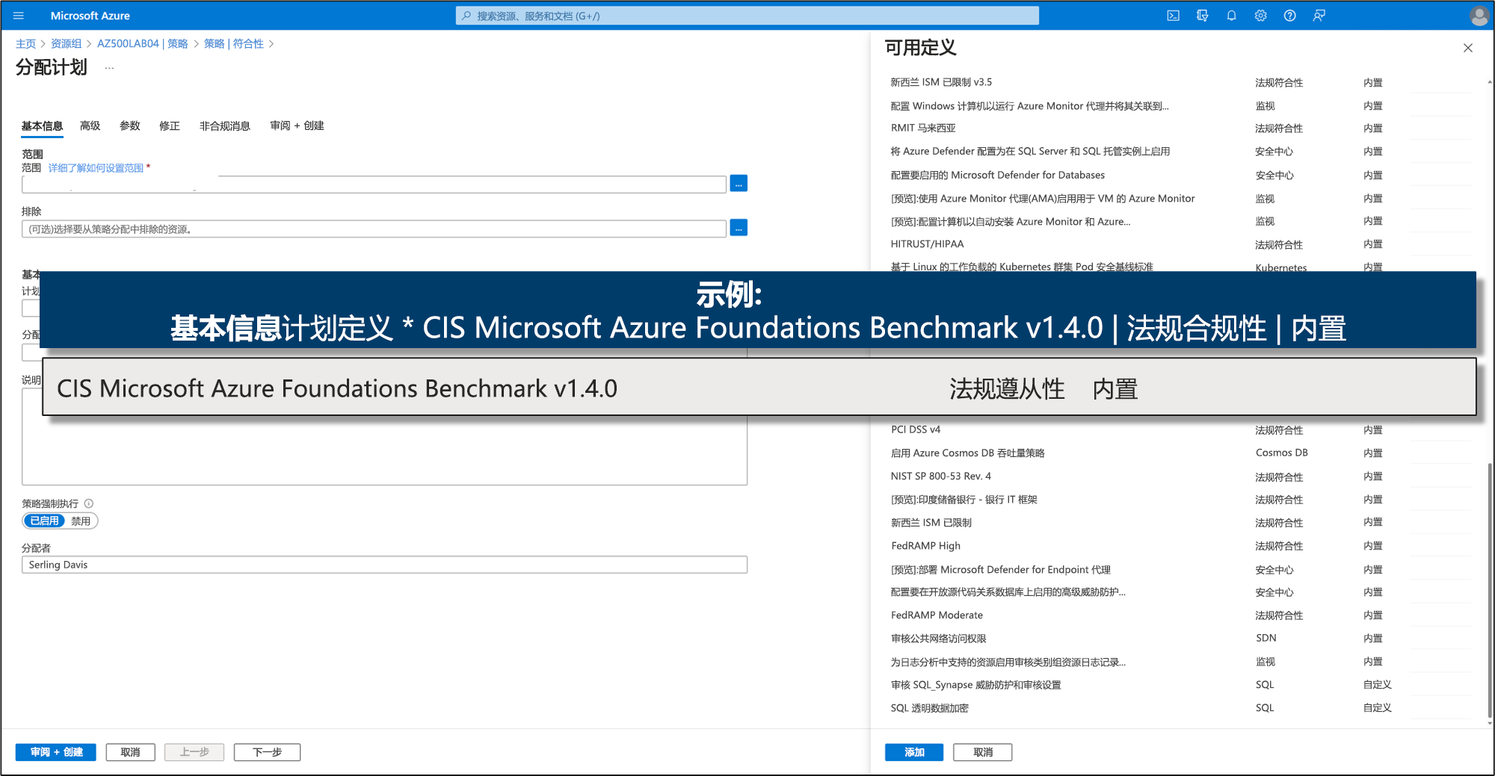
Task: Open the hamburger portal menu
Action: 19,16
